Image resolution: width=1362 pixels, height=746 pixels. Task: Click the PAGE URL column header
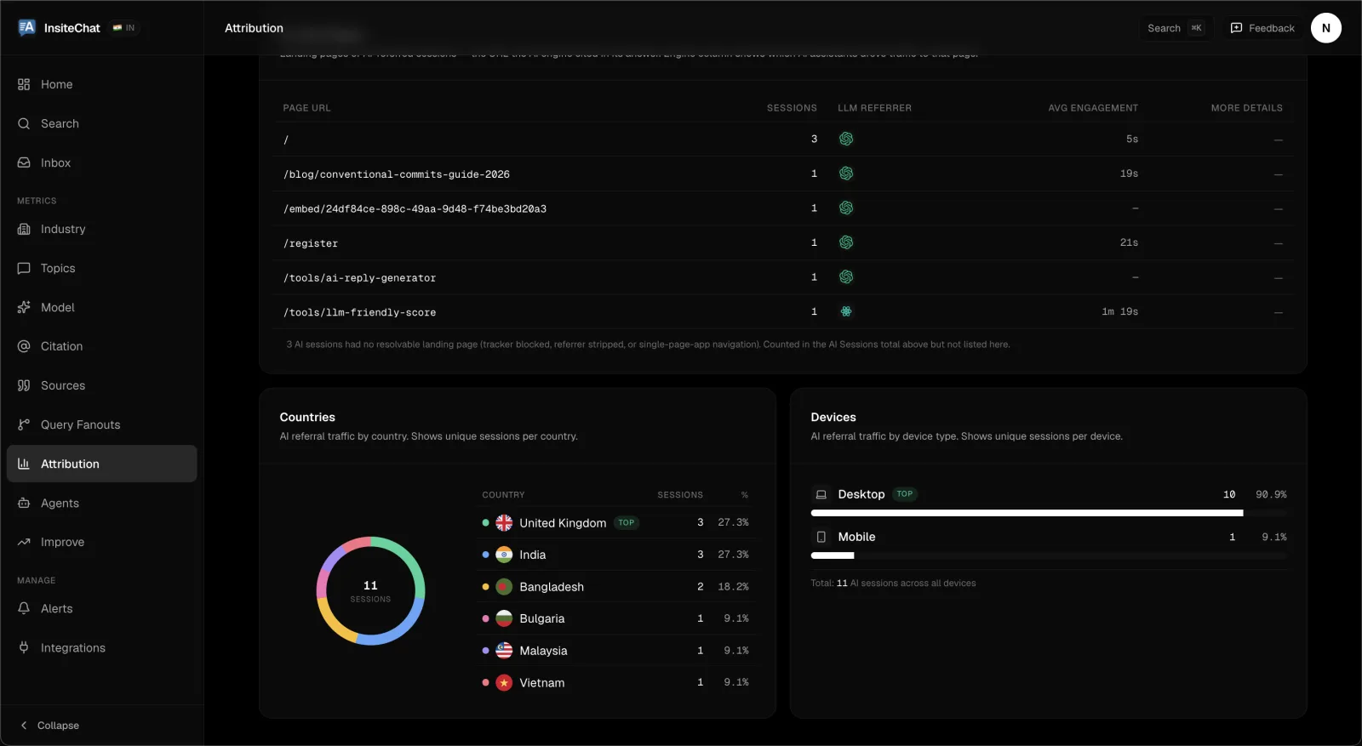[306, 108]
